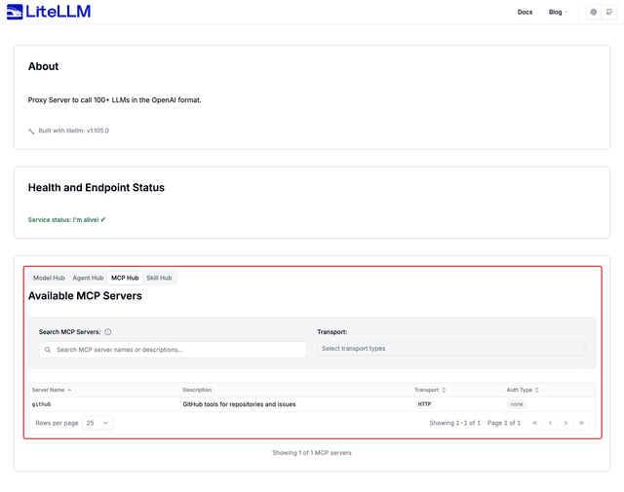Jump to first page of MCP table
The width and height of the screenshot is (624, 492).
coord(534,423)
